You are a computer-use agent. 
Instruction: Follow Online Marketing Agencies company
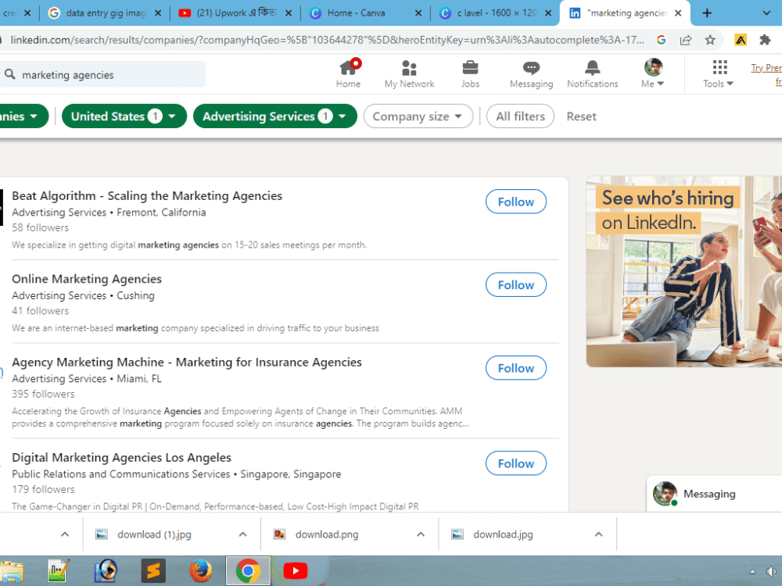(515, 284)
